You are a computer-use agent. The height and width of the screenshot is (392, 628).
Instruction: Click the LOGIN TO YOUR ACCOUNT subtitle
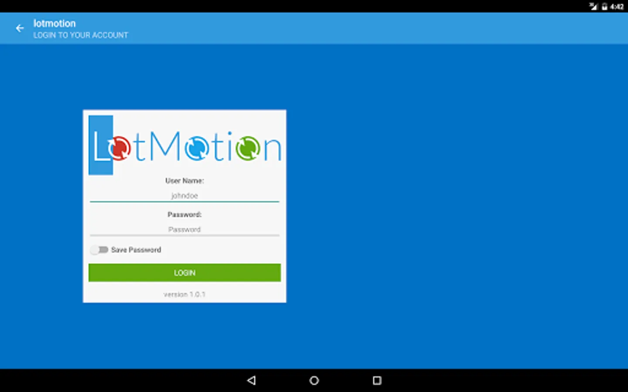pyautogui.click(x=81, y=35)
